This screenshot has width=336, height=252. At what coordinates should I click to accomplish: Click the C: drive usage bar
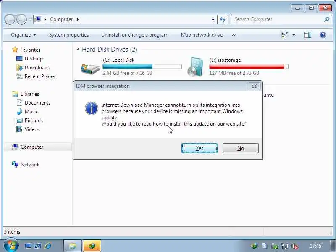coord(142,67)
